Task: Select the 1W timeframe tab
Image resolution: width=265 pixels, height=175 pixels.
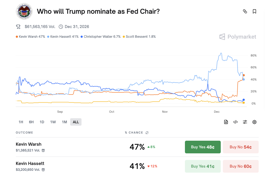Action: 53,122
